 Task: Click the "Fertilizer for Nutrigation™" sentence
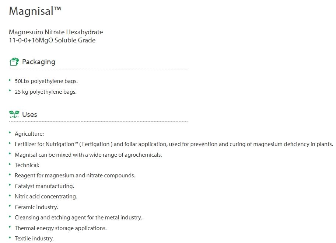pos(174,144)
